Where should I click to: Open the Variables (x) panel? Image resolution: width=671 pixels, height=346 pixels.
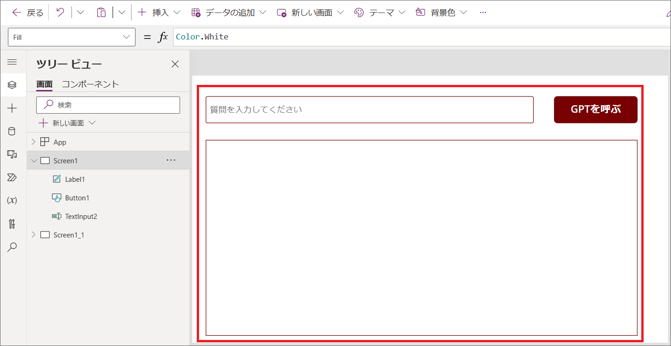pyautogui.click(x=13, y=200)
